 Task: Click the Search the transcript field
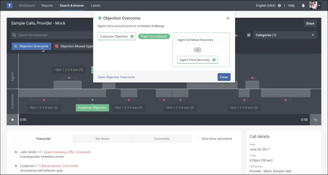(51, 35)
